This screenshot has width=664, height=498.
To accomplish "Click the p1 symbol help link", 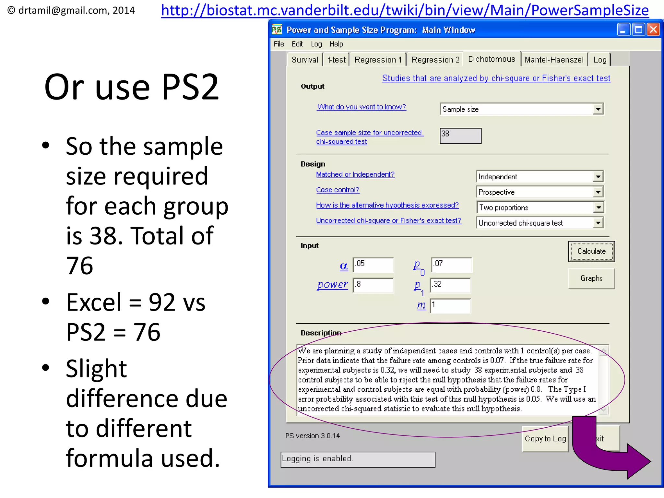I will 419,288.
